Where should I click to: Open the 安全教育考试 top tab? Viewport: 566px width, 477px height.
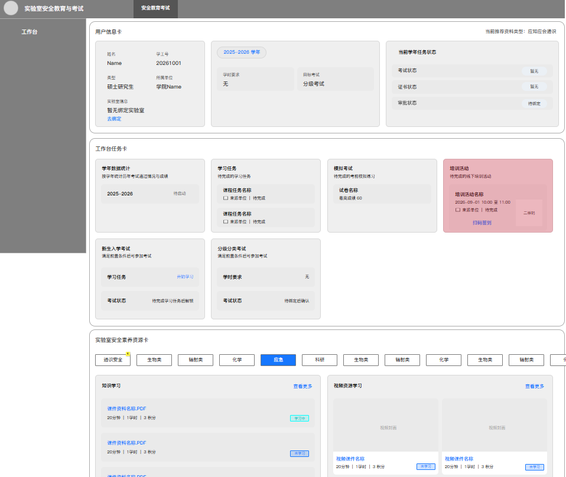pos(155,8)
